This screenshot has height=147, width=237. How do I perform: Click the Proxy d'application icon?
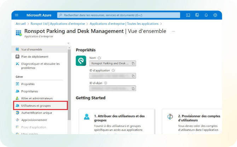(17, 127)
